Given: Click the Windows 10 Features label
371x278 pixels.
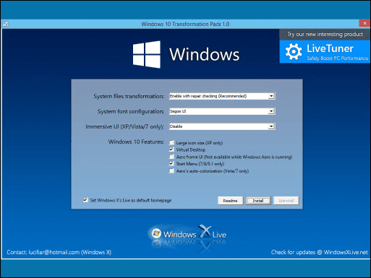Looking at the screenshot, I should point(136,142).
